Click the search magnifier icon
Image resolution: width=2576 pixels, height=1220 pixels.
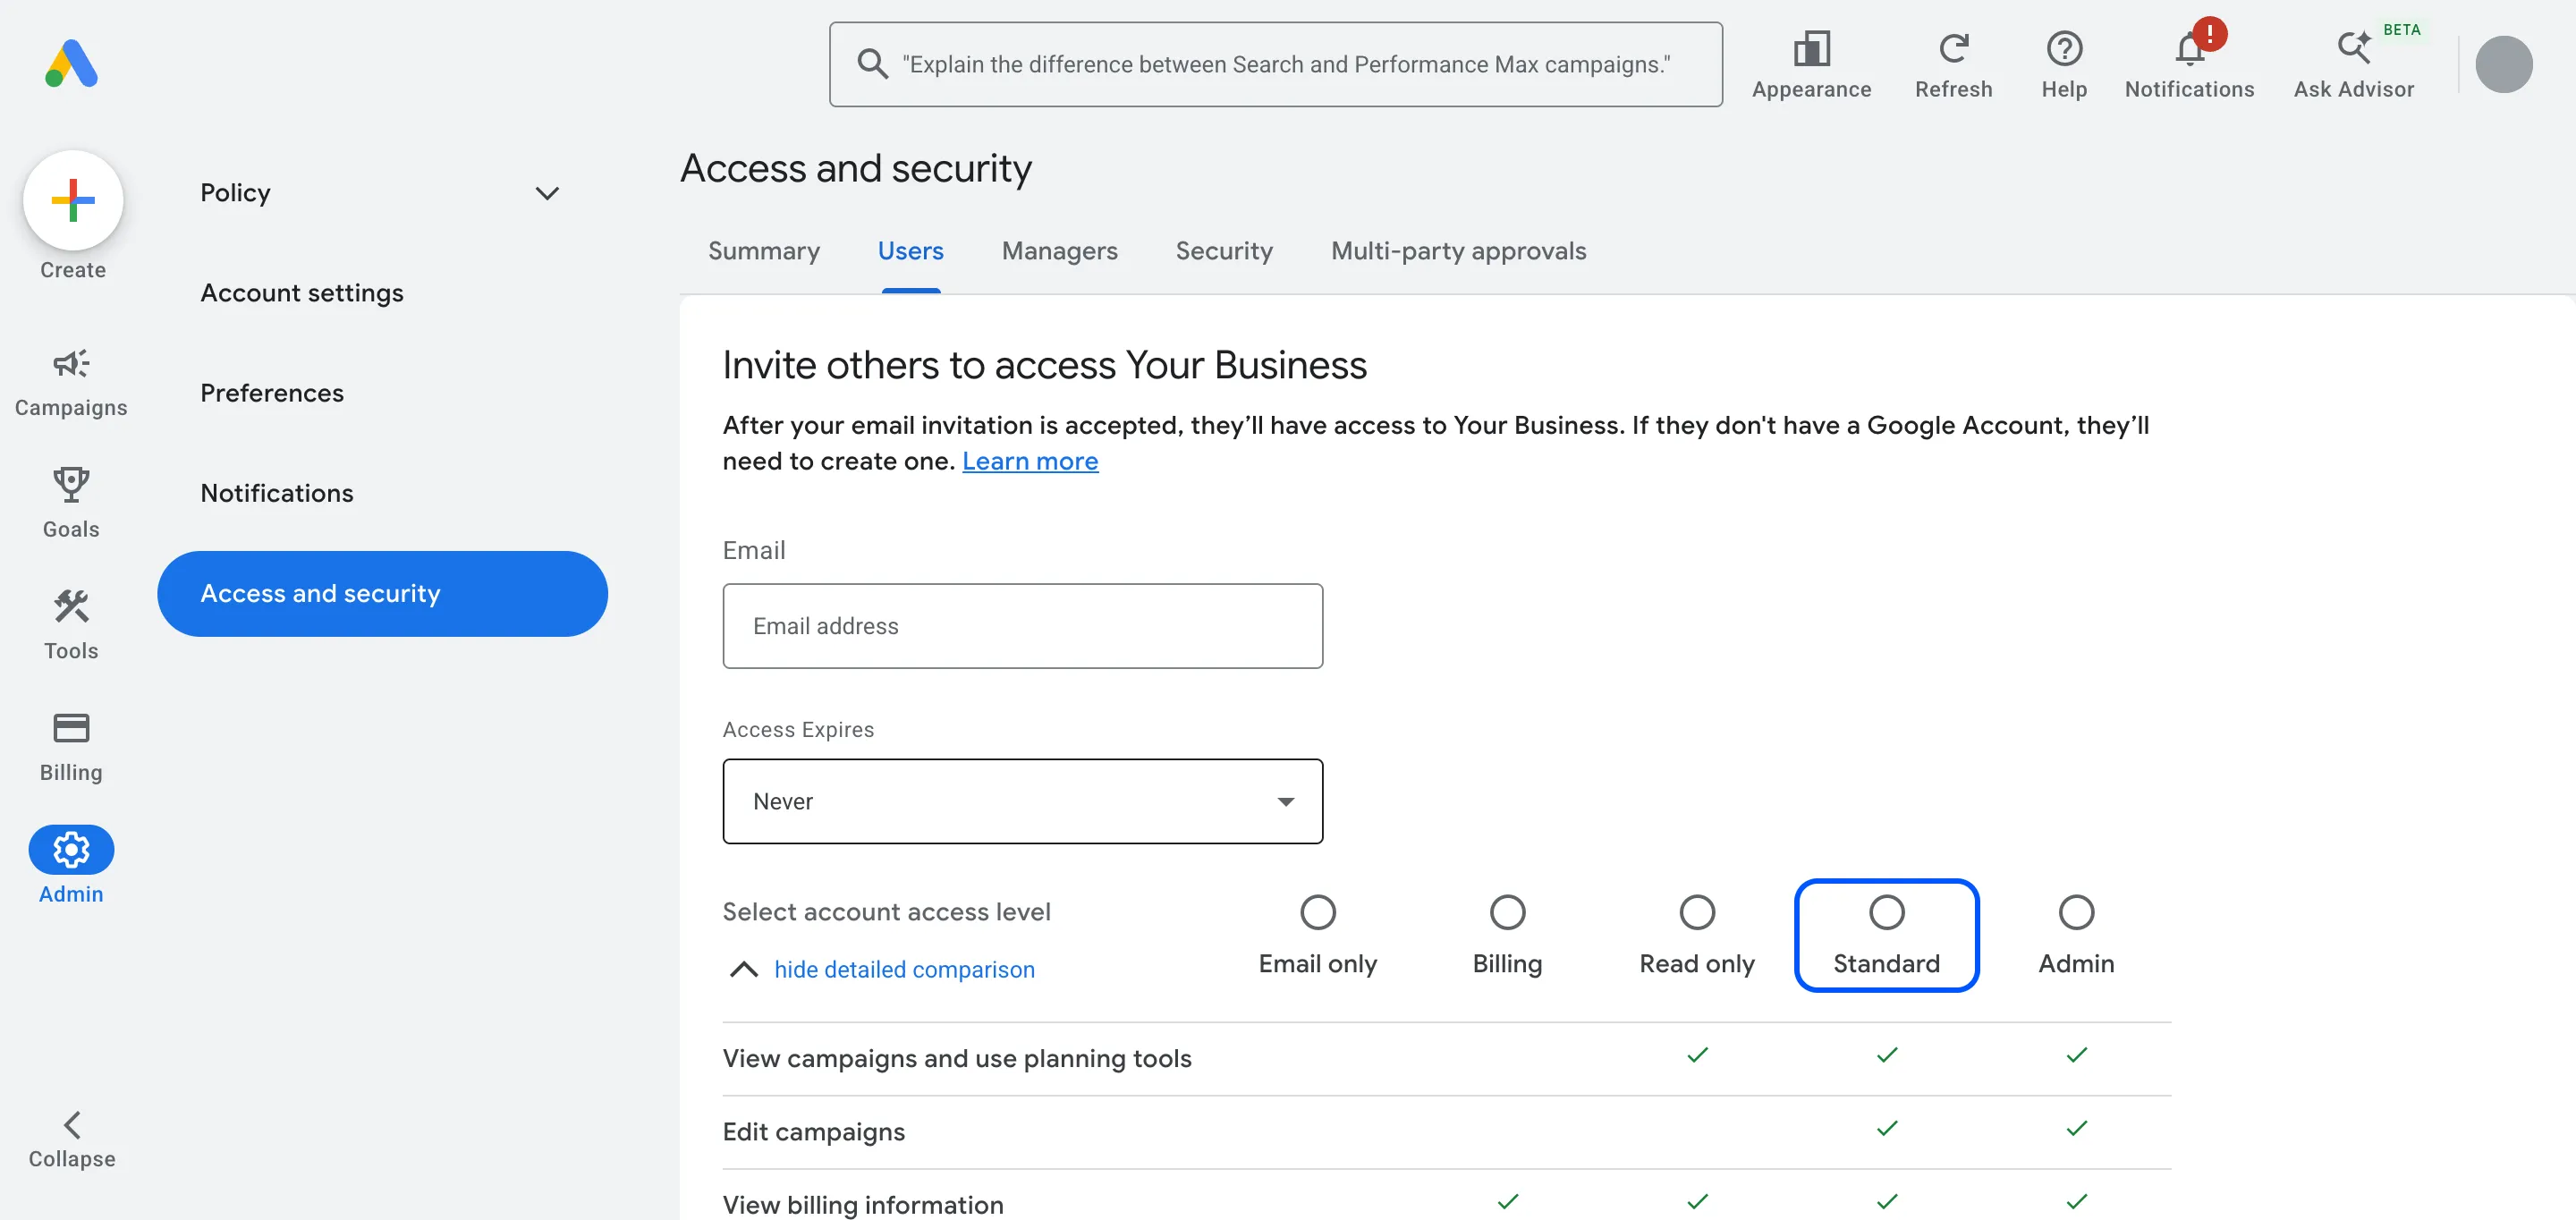[872, 64]
